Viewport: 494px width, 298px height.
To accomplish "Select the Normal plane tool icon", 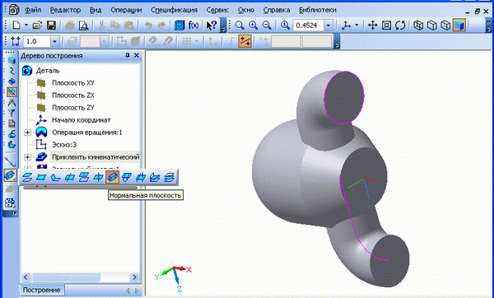I will pyautogui.click(x=113, y=177).
